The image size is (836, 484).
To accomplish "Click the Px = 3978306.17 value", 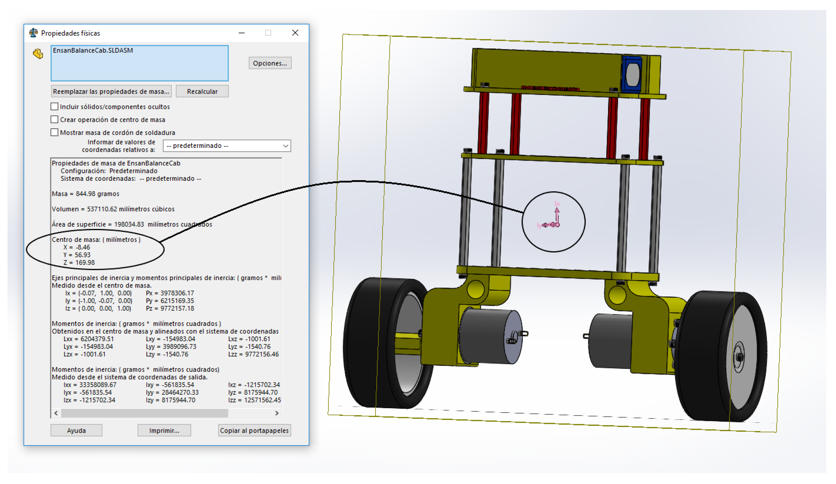I will coord(170,293).
